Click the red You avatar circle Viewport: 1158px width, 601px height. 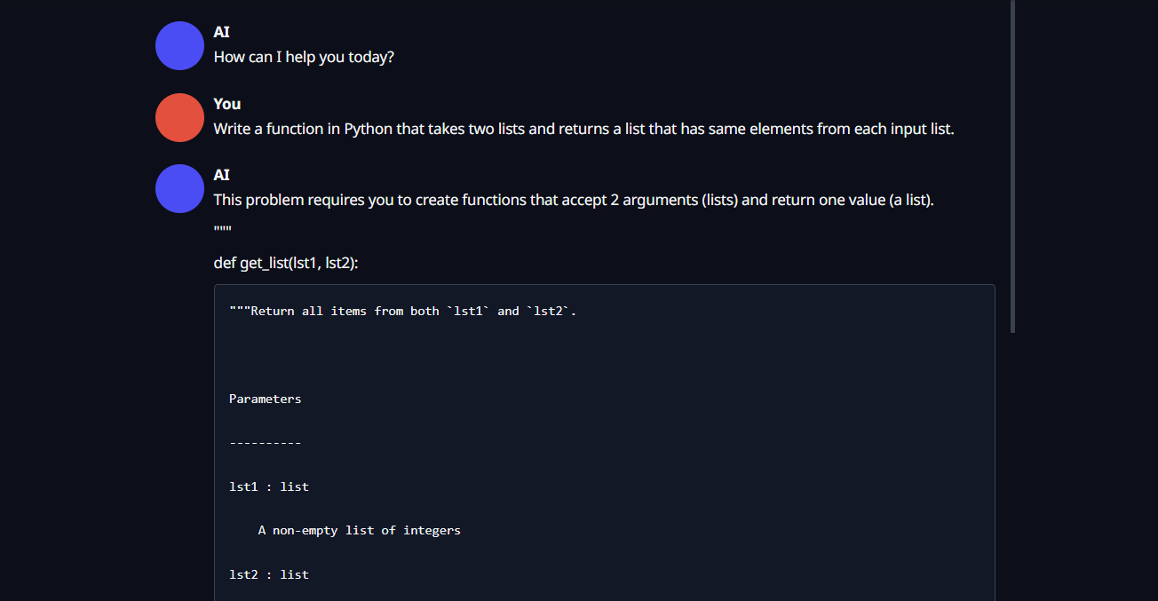180,117
